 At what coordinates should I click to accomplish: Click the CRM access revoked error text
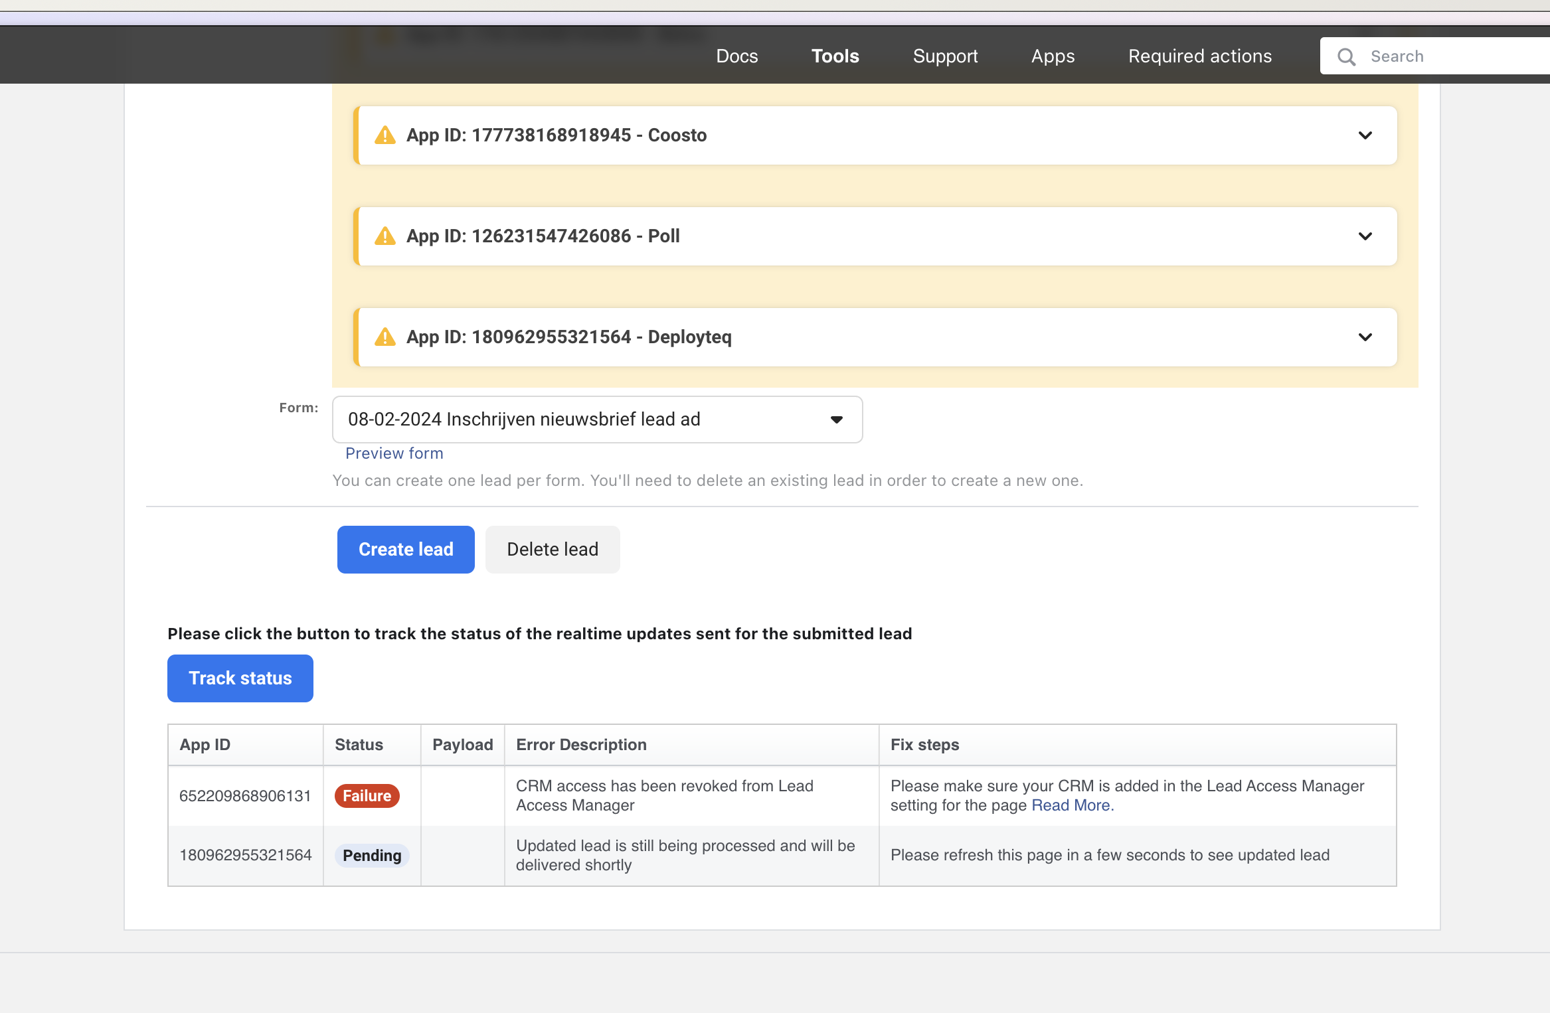point(665,796)
